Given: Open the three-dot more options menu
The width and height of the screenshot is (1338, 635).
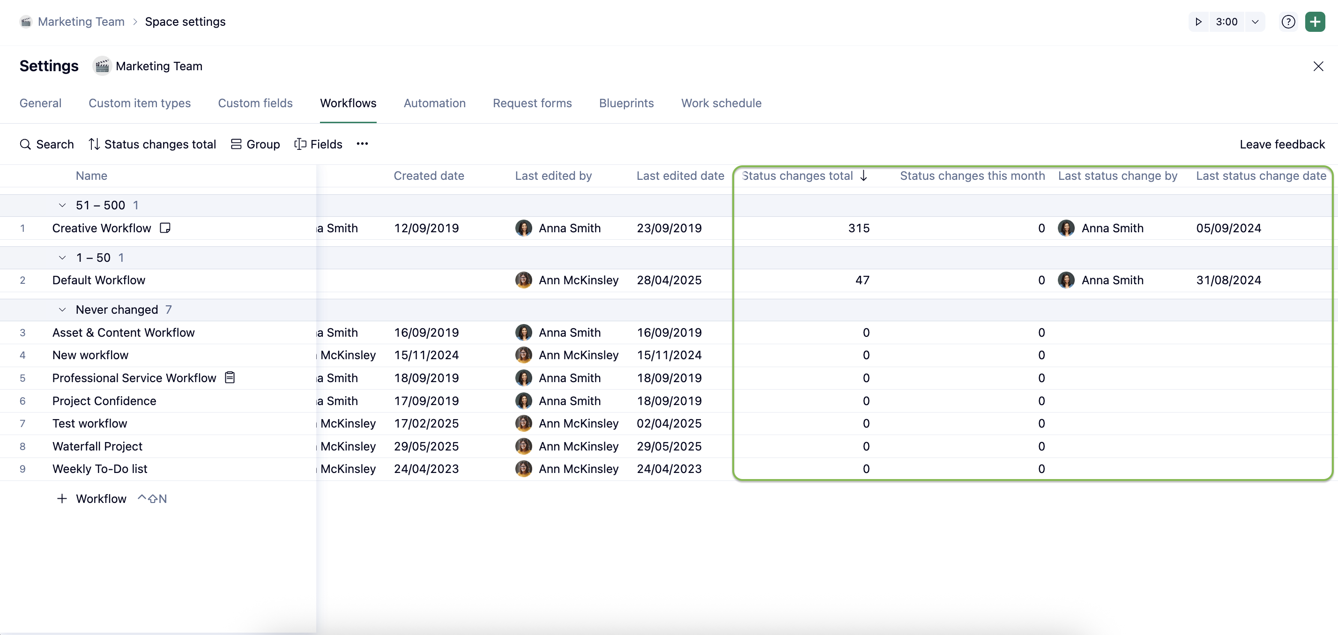Looking at the screenshot, I should point(362,144).
